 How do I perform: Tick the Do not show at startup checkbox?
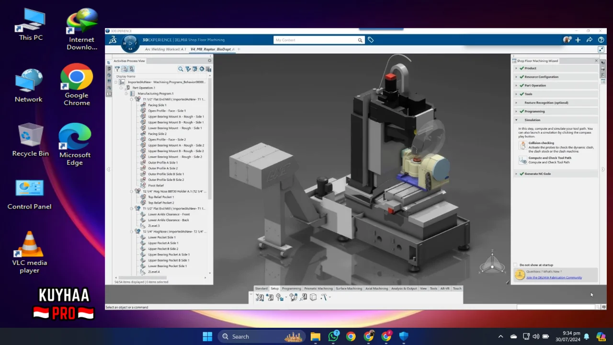click(516, 265)
